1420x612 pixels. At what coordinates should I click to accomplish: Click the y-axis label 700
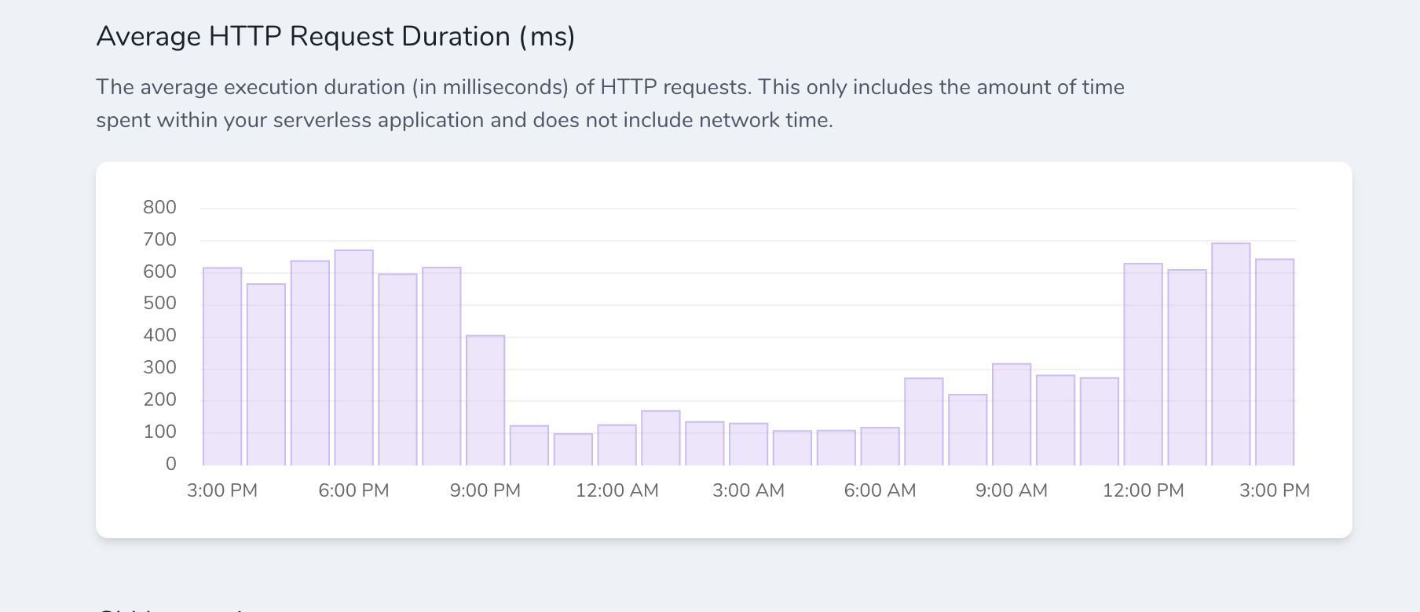[159, 239]
